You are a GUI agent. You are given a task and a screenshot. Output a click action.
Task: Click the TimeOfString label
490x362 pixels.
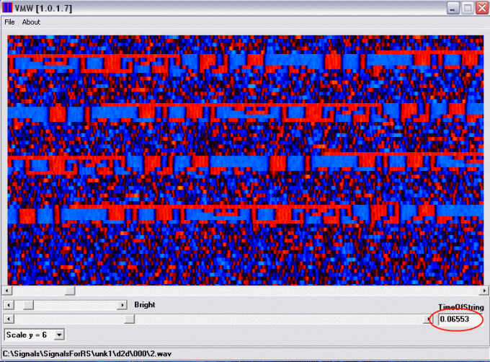tap(461, 307)
